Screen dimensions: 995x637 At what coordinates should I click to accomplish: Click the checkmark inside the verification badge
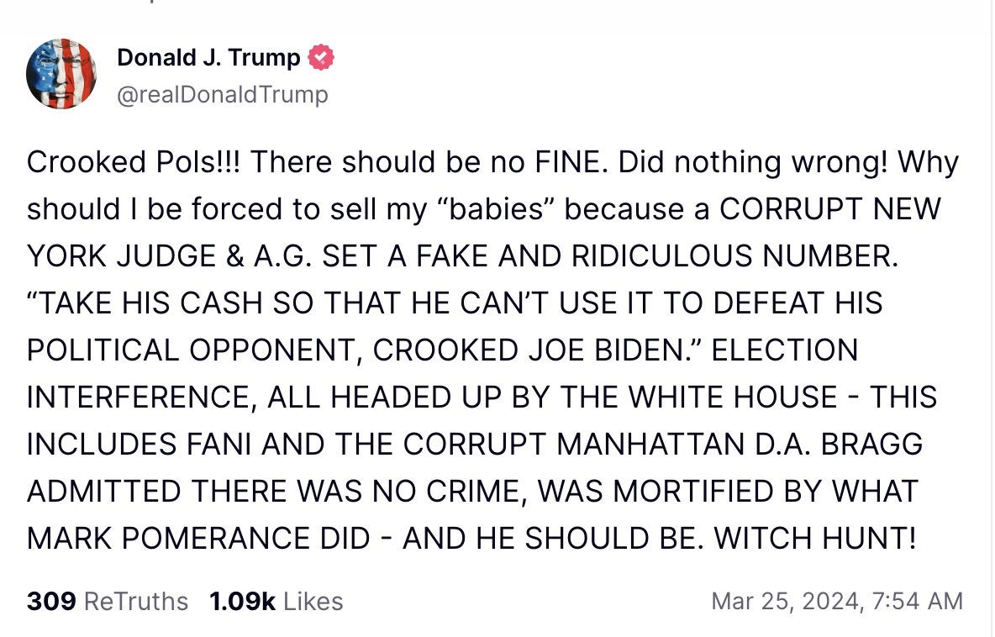click(x=323, y=56)
